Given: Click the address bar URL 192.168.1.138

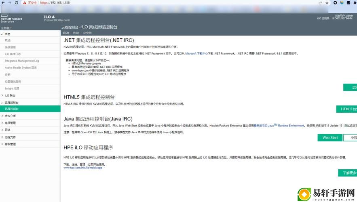Looking at the screenshot, I should click(x=55, y=3).
